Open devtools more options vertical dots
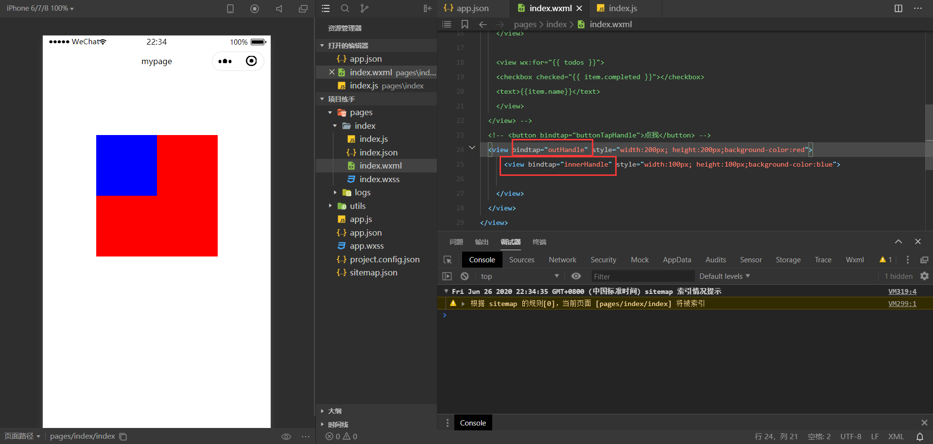 tap(908, 260)
